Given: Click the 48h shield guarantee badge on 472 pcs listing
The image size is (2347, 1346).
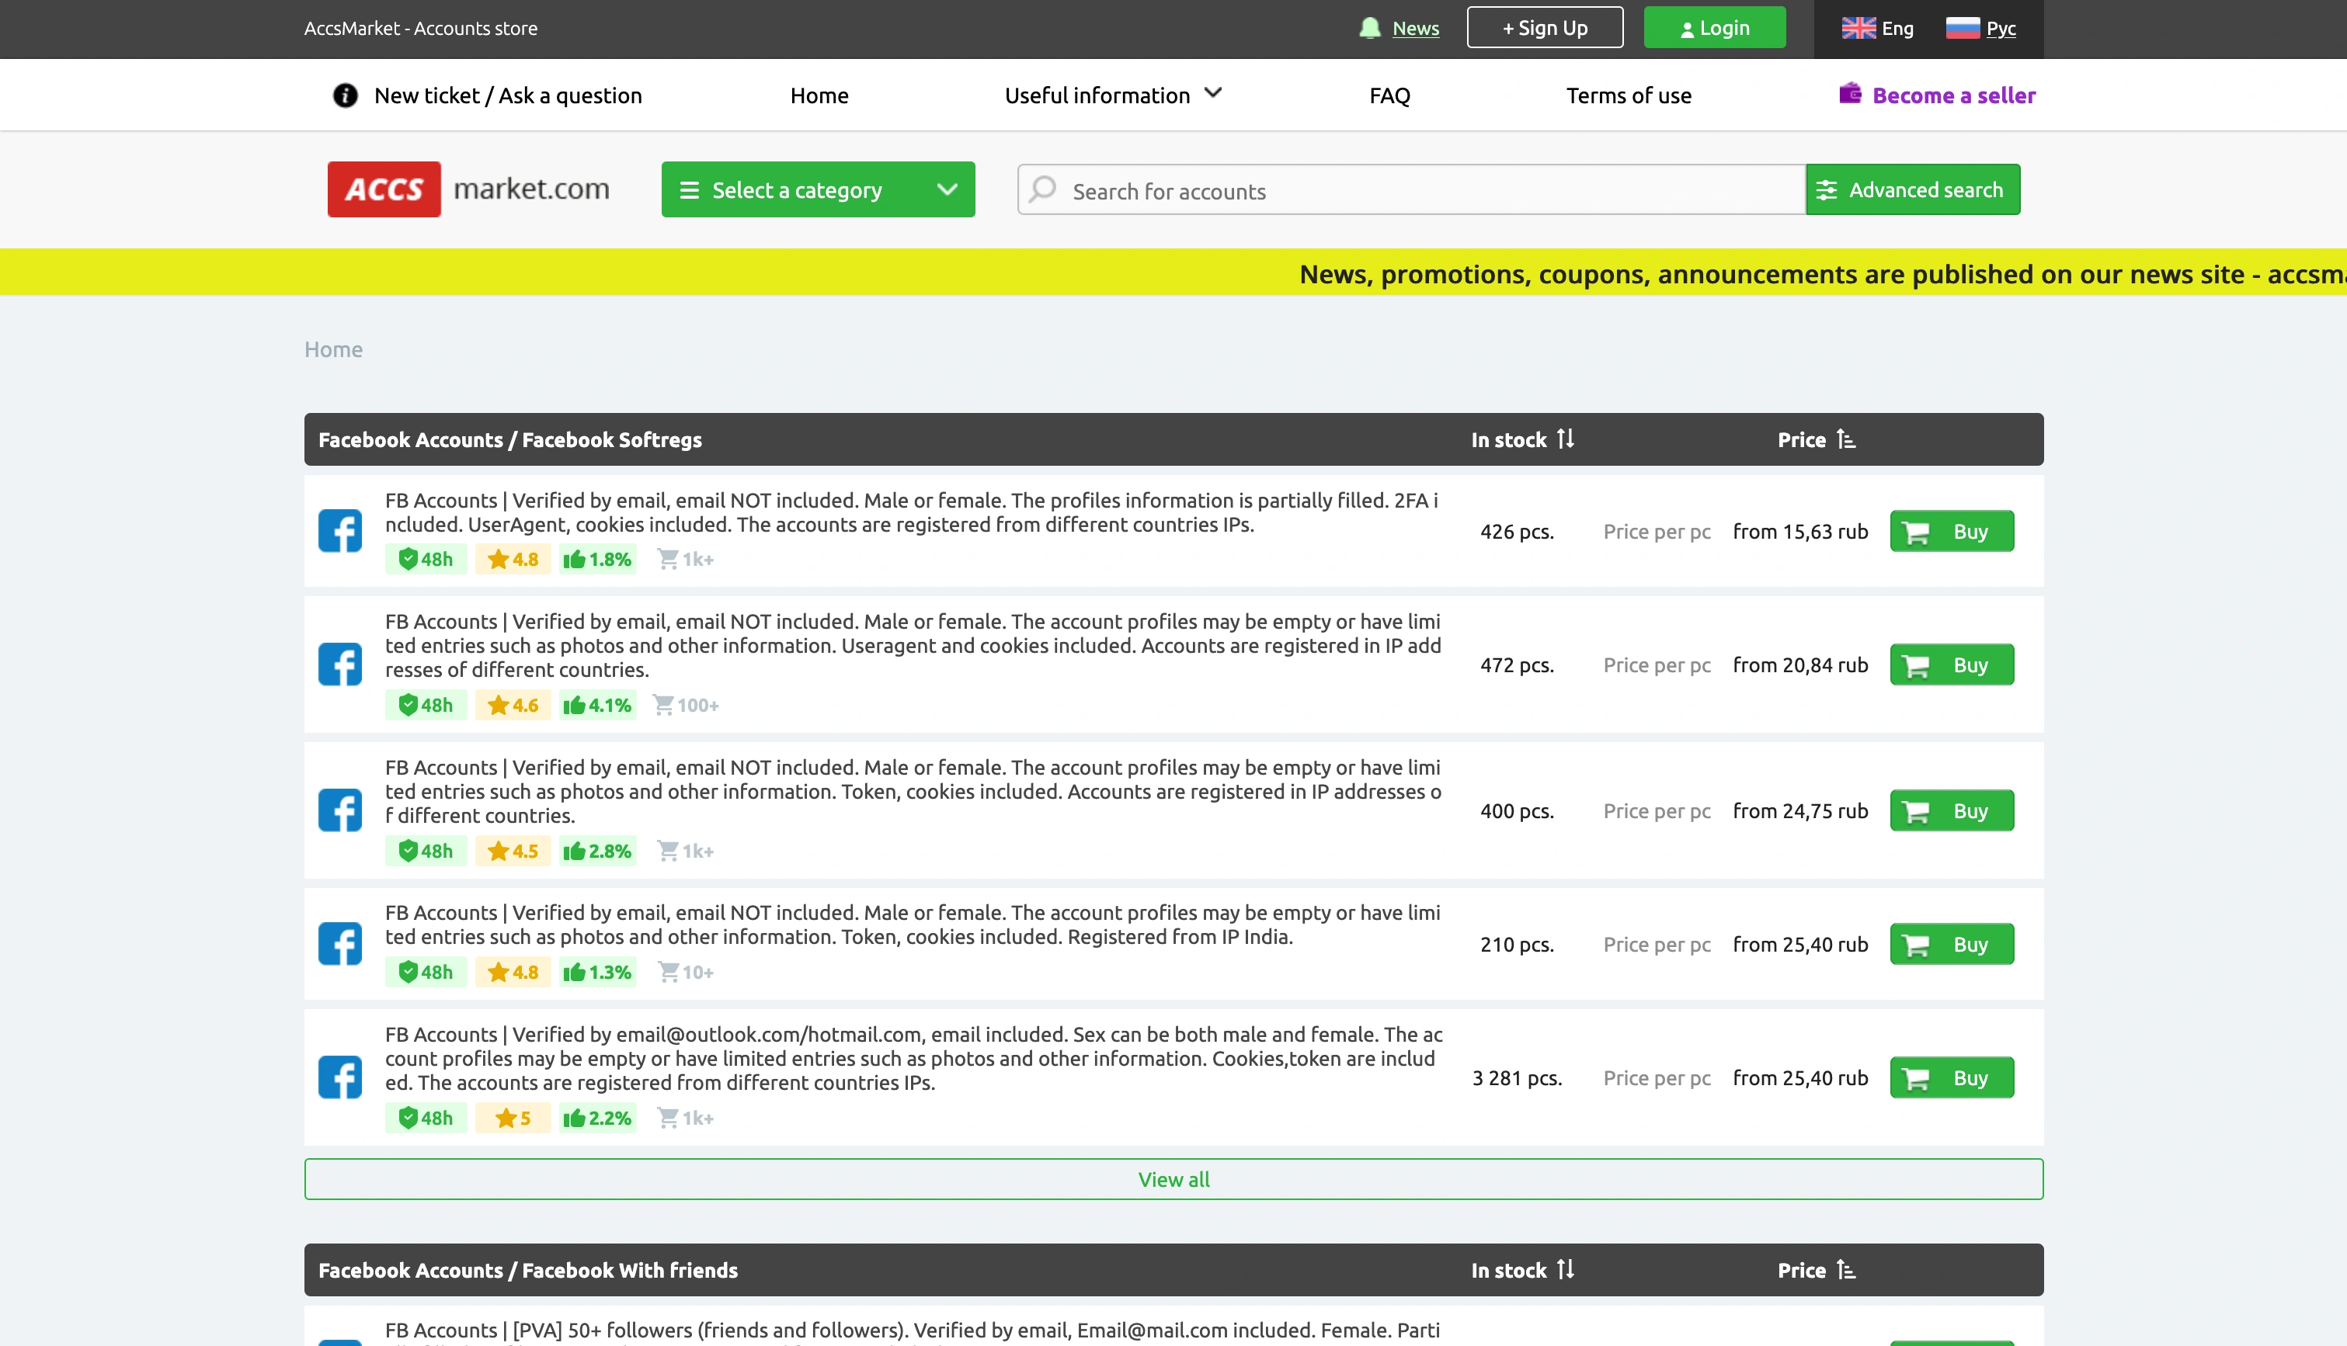Looking at the screenshot, I should tap(426, 706).
